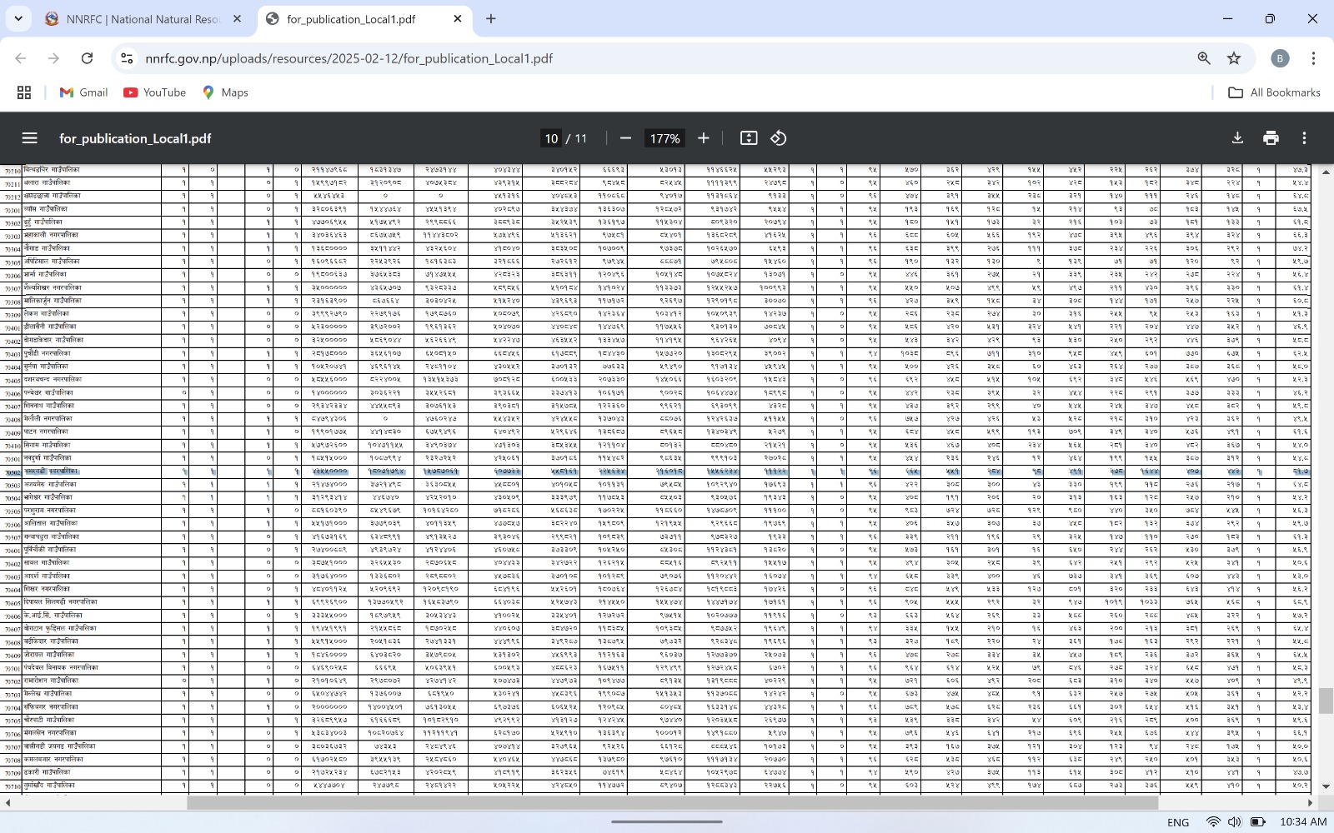Viewport: 1334px width, 833px height.
Task: Click the vertical scrollbar thumb
Action: [x=1326, y=701]
